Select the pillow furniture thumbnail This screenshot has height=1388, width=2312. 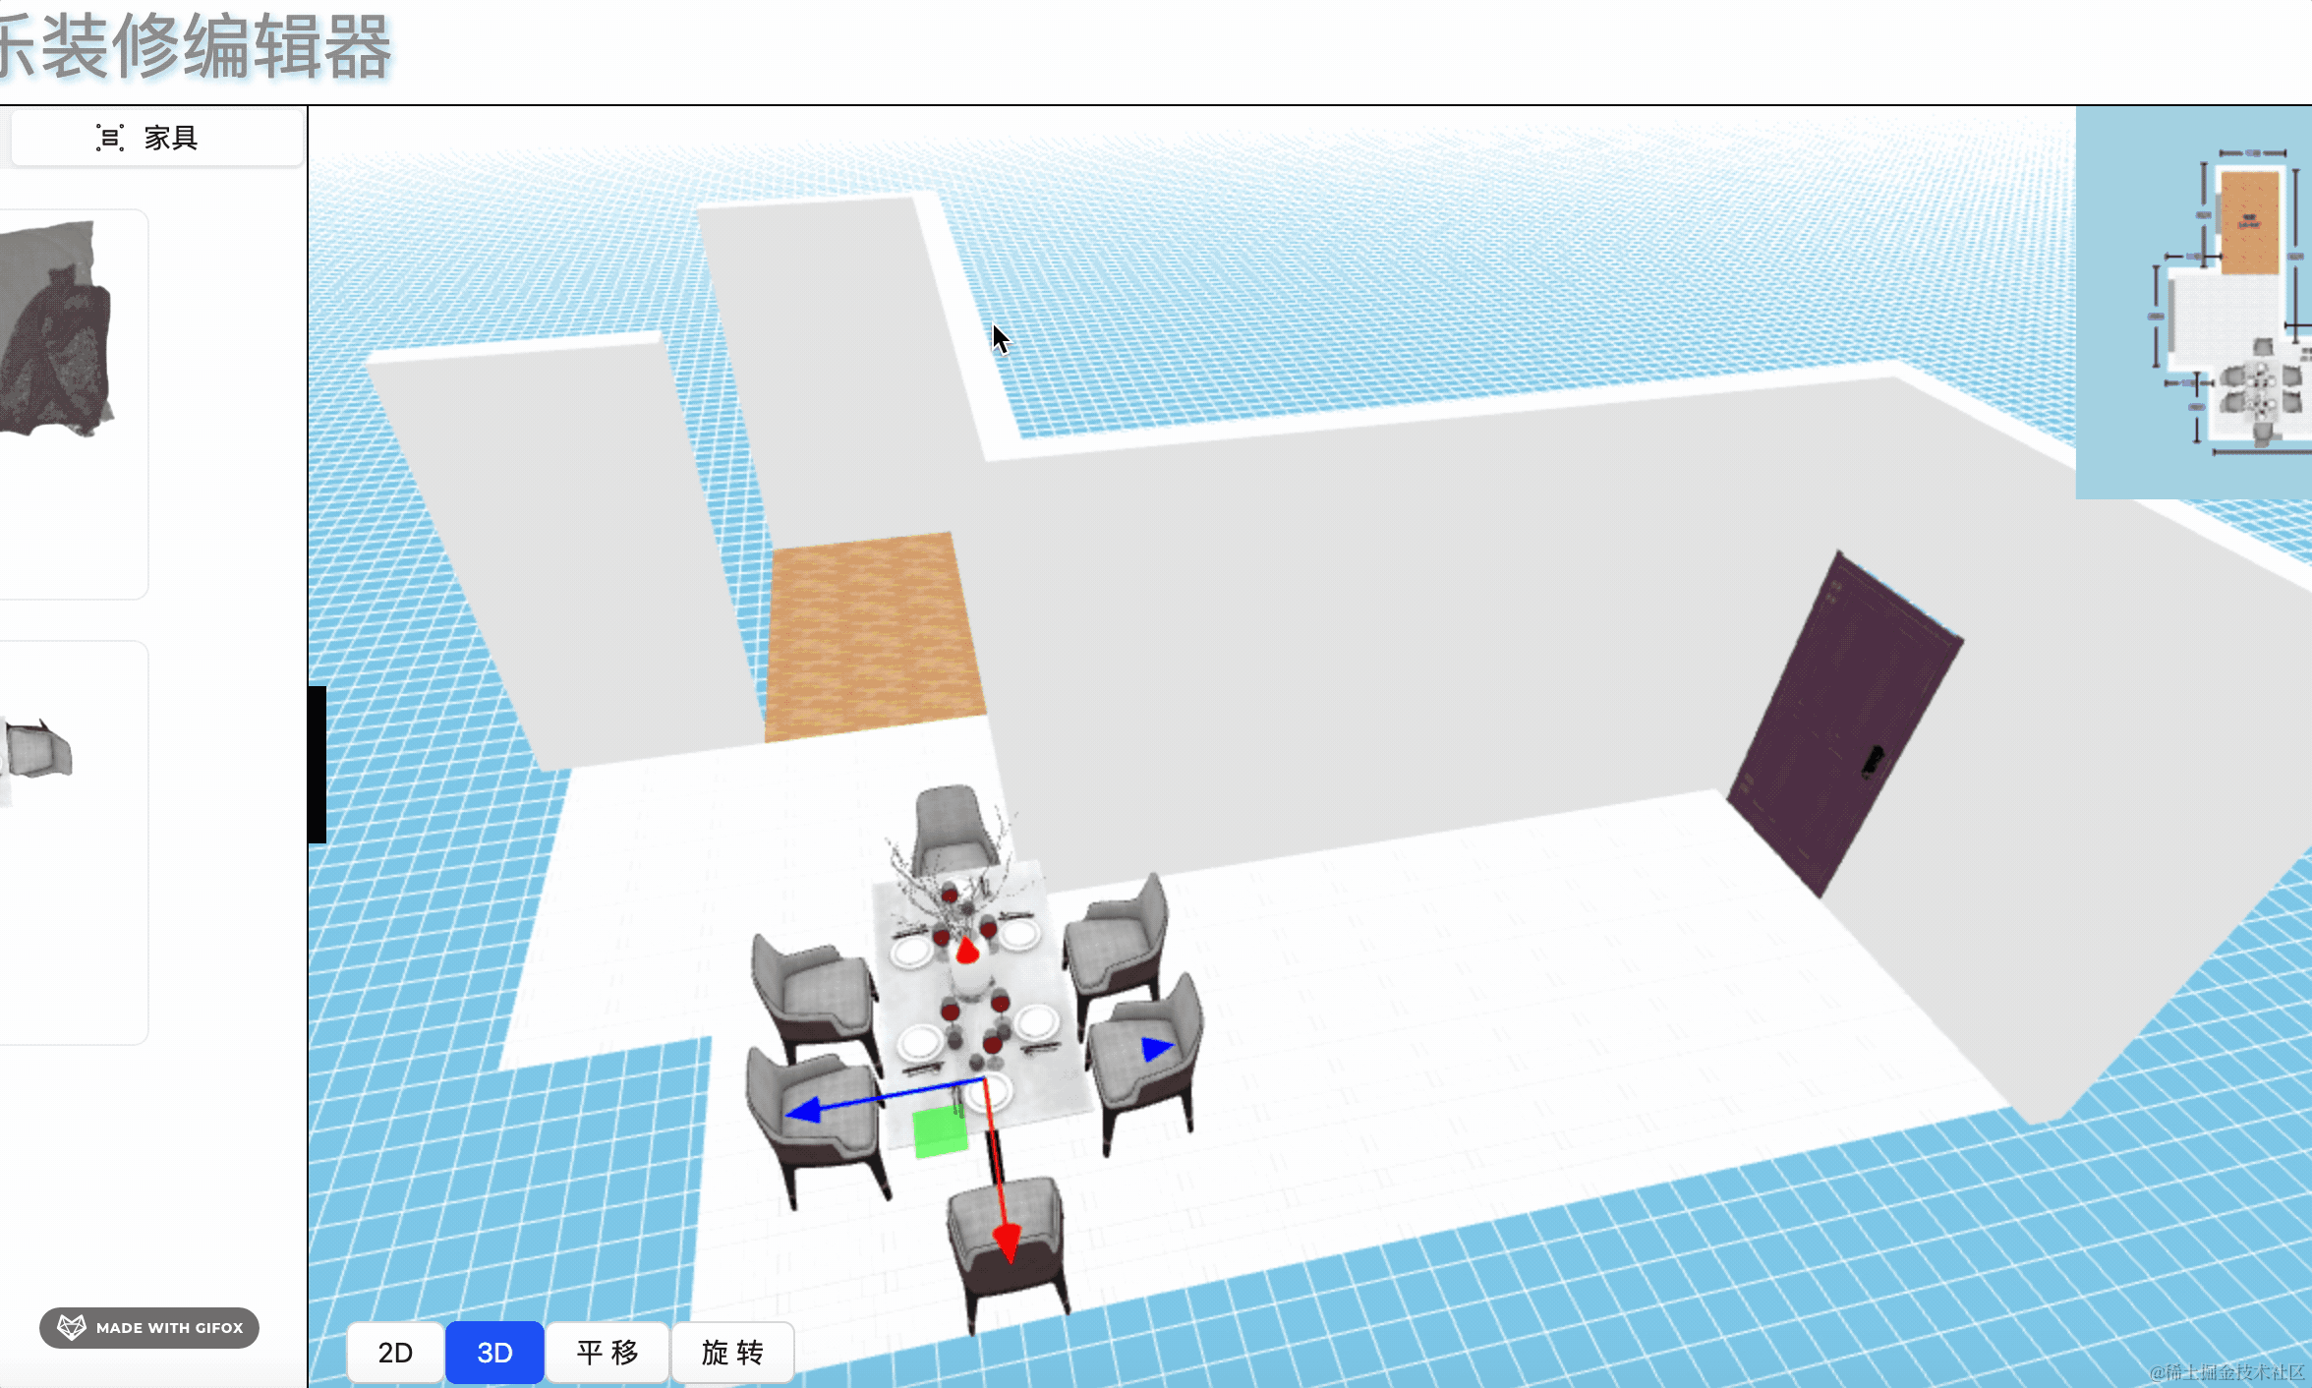(x=59, y=329)
